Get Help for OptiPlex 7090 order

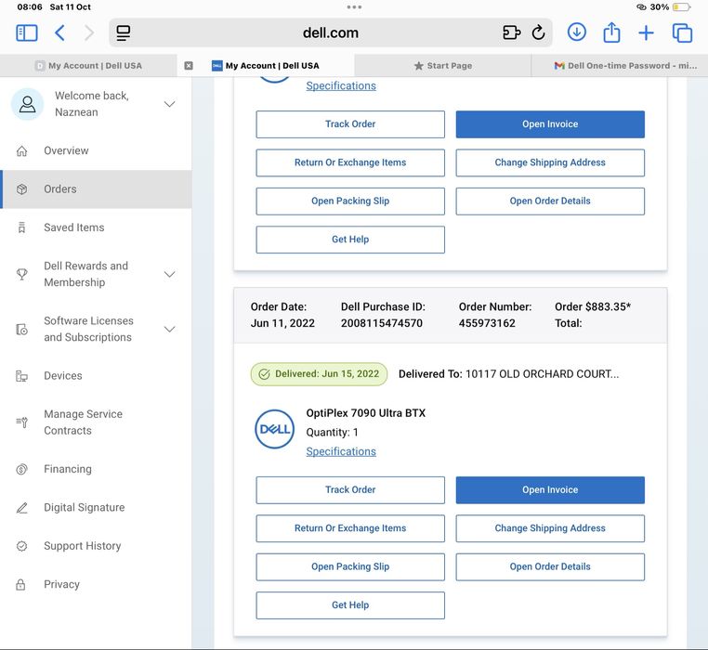tap(350, 604)
